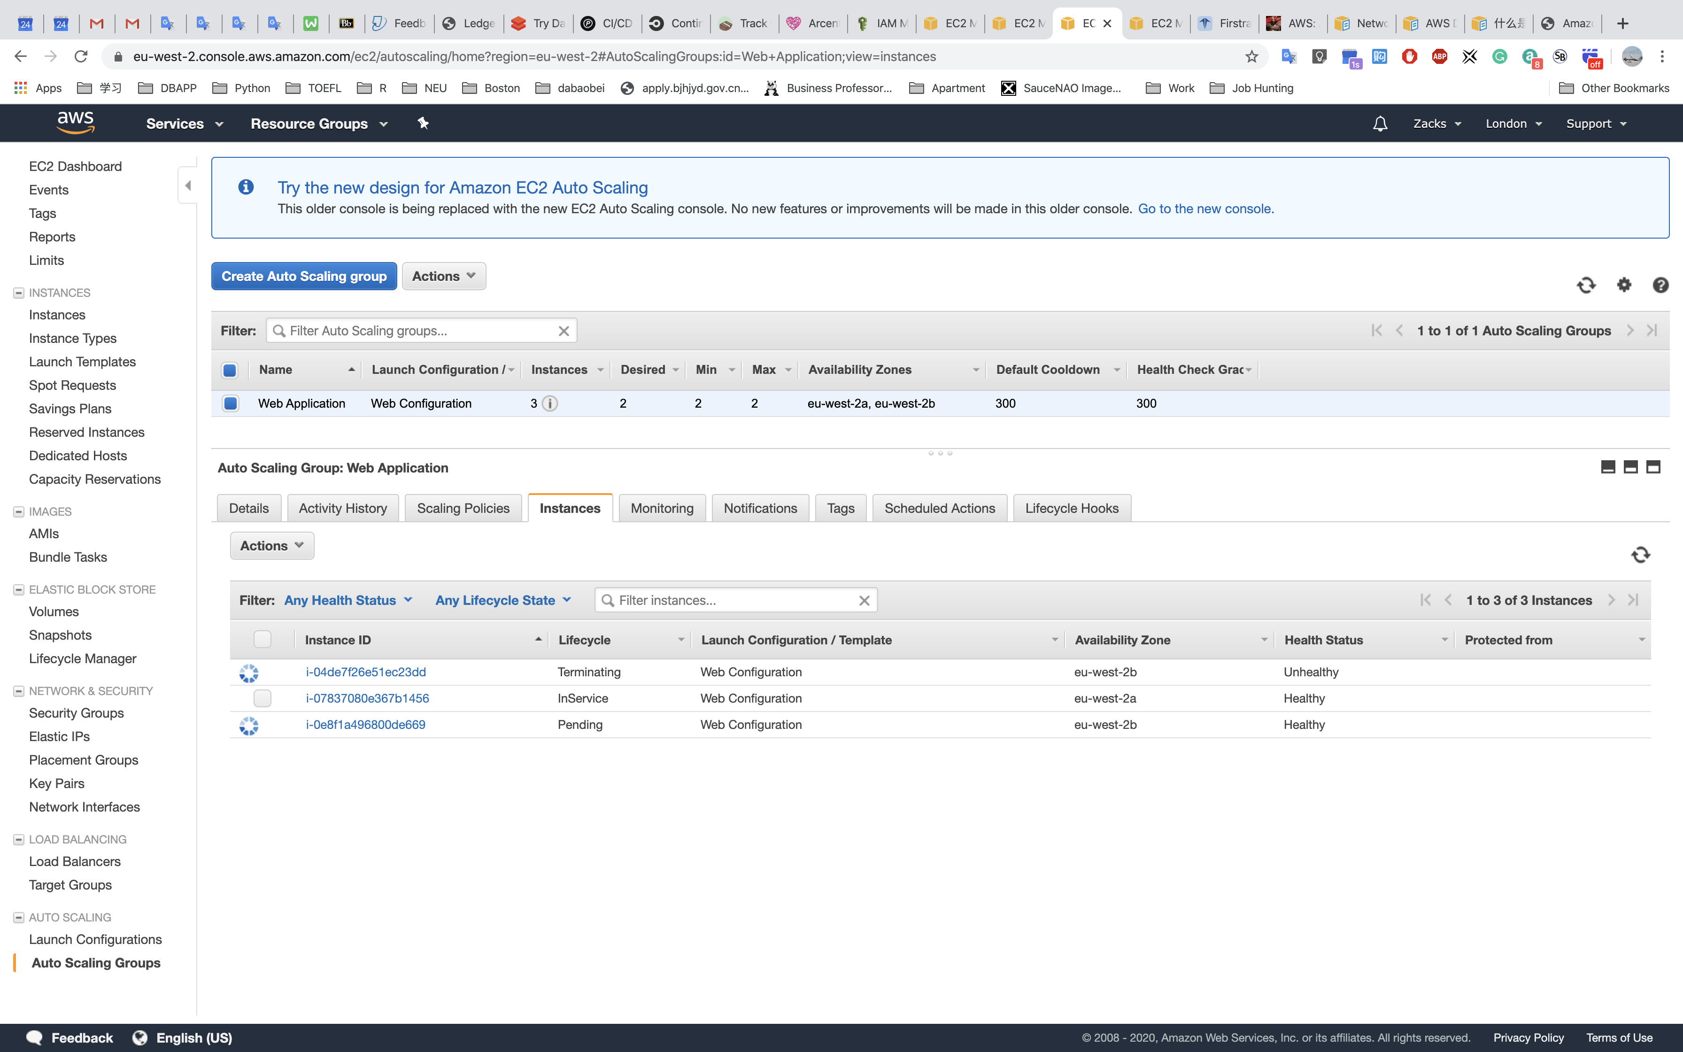Image resolution: width=1683 pixels, height=1052 pixels.
Task: Click the AWS logo home icon
Action: pyautogui.click(x=75, y=123)
